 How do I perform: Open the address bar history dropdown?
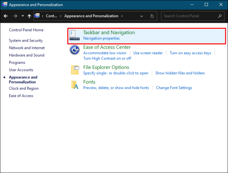click(x=141, y=16)
